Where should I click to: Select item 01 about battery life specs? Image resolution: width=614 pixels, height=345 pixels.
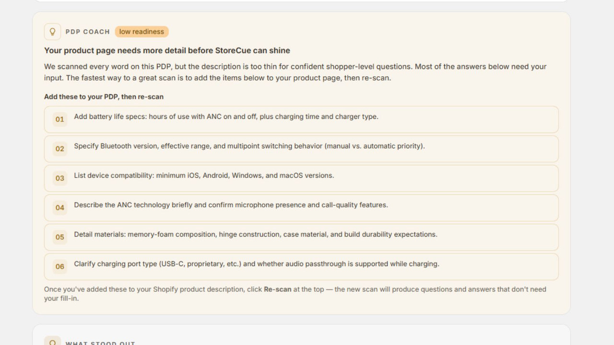tap(301, 119)
